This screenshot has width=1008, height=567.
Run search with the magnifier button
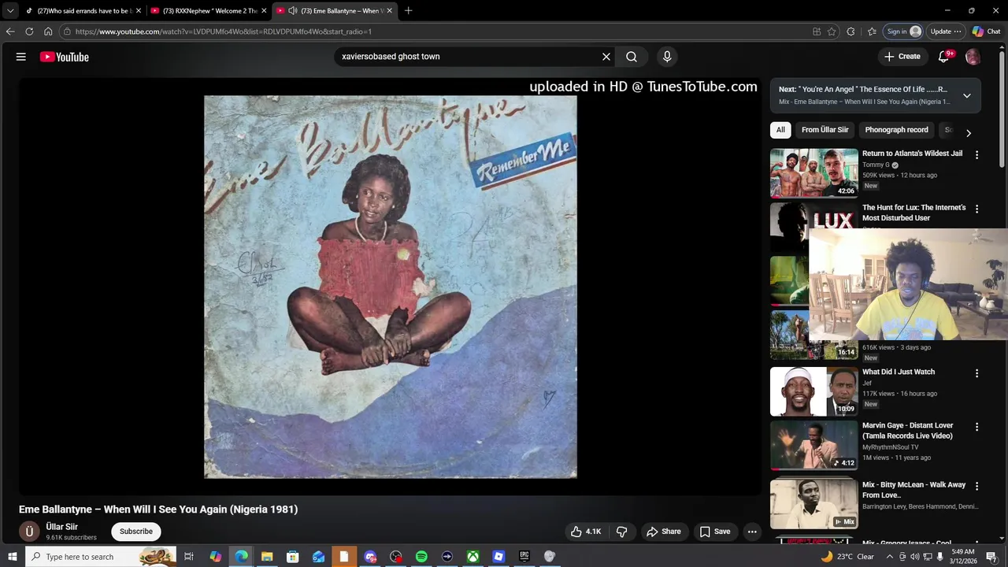tap(632, 57)
